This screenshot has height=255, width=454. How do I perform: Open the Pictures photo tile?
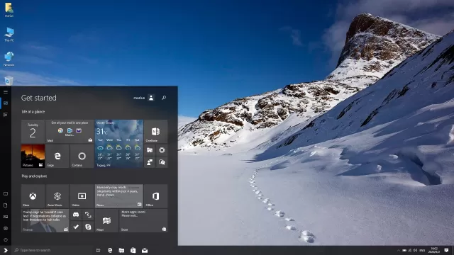coord(33,156)
